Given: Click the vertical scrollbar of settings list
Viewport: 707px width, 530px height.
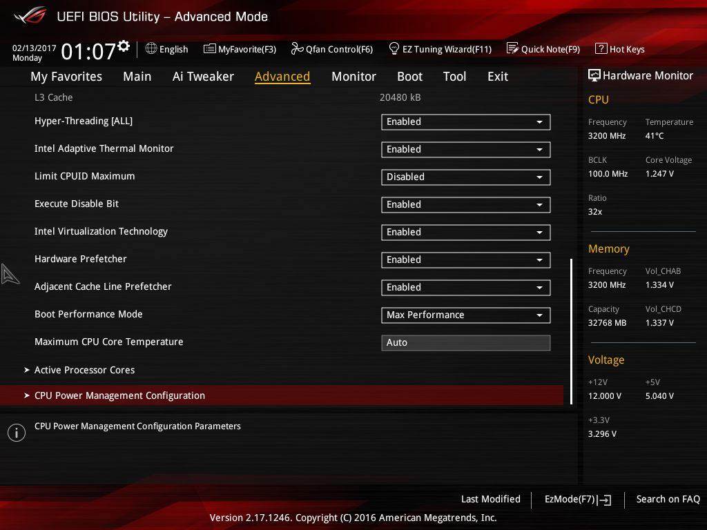Looking at the screenshot, I should pos(571,331).
